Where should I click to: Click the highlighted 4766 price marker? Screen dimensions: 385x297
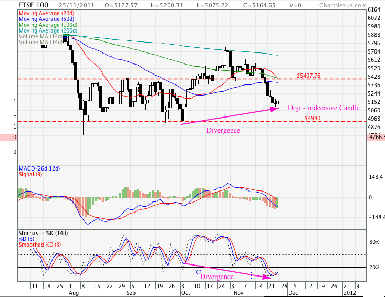tap(376, 137)
